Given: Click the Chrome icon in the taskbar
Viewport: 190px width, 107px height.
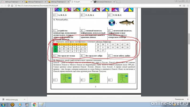Looking at the screenshot, I should [34, 104].
